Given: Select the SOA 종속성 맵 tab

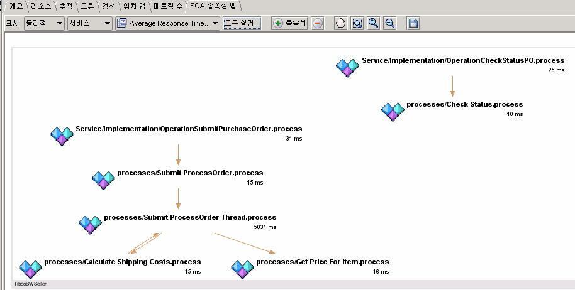Looking at the screenshot, I should coord(213,6).
